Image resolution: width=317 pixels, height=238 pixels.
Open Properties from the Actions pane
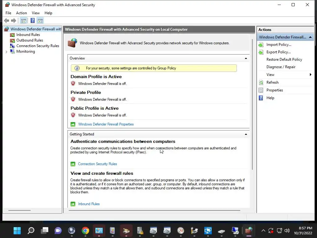coord(275,90)
